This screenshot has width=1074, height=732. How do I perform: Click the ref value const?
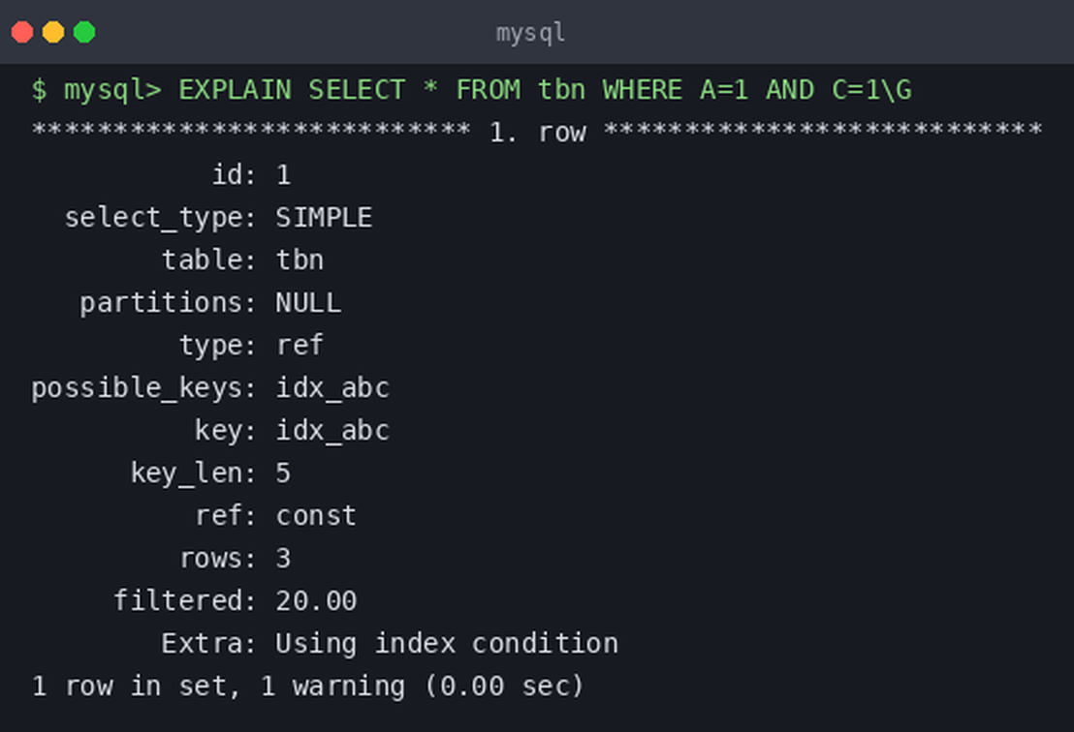coord(316,516)
